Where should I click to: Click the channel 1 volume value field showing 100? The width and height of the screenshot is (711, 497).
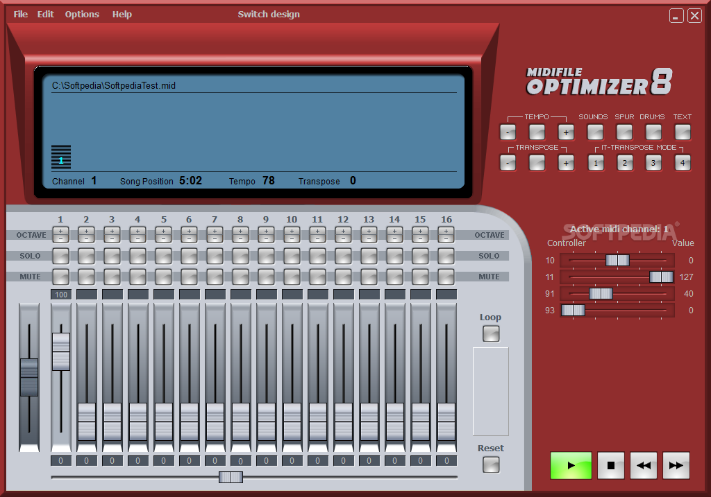(61, 295)
